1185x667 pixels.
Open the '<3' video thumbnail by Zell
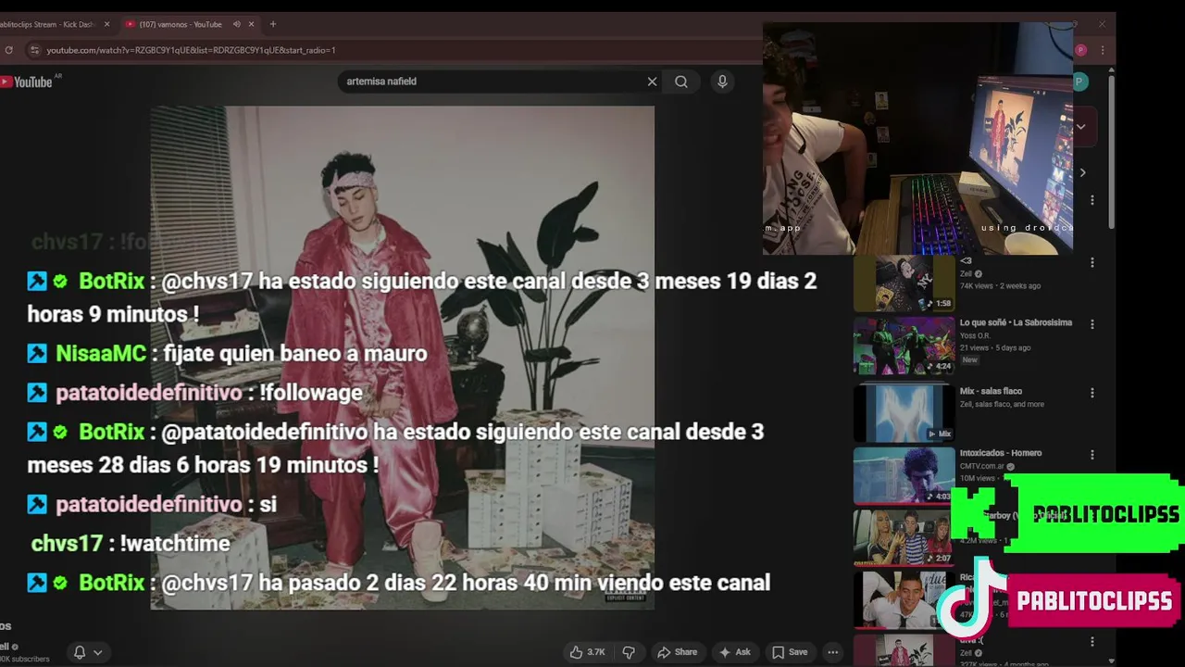(904, 283)
